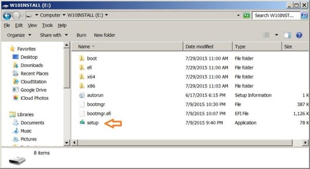The width and height of the screenshot is (310, 169).
Task: Click the Forward navigation arrow
Action: tap(16, 16)
